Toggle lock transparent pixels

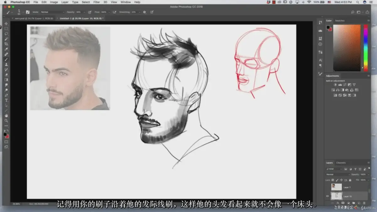pos(332,180)
